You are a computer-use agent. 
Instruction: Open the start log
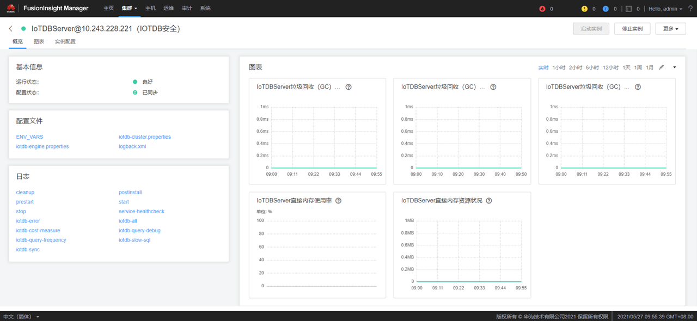[124, 202]
